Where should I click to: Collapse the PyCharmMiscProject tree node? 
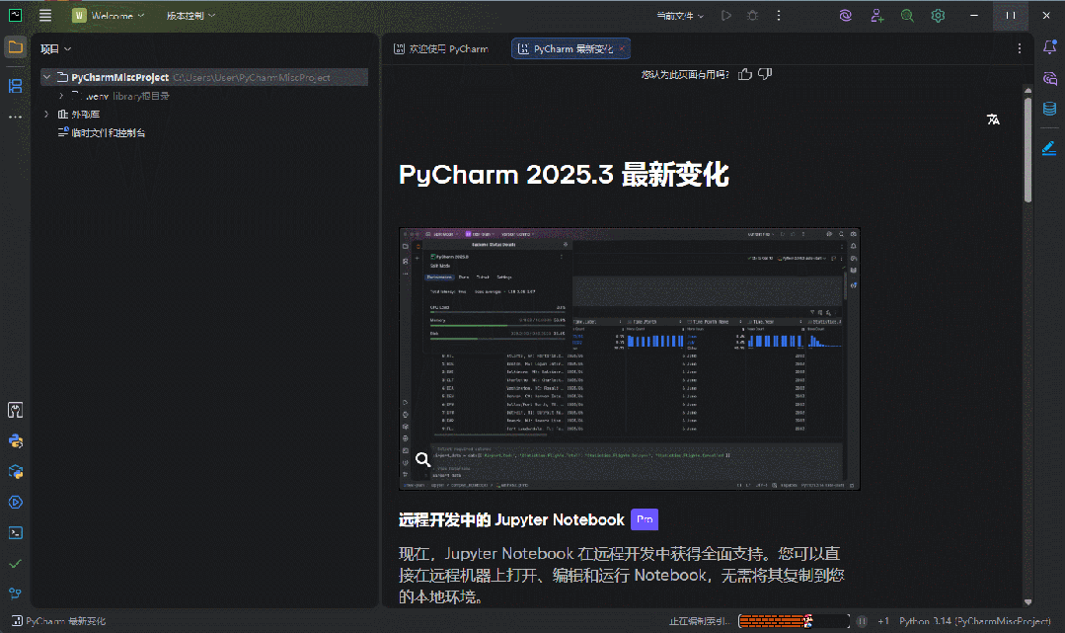(x=46, y=77)
